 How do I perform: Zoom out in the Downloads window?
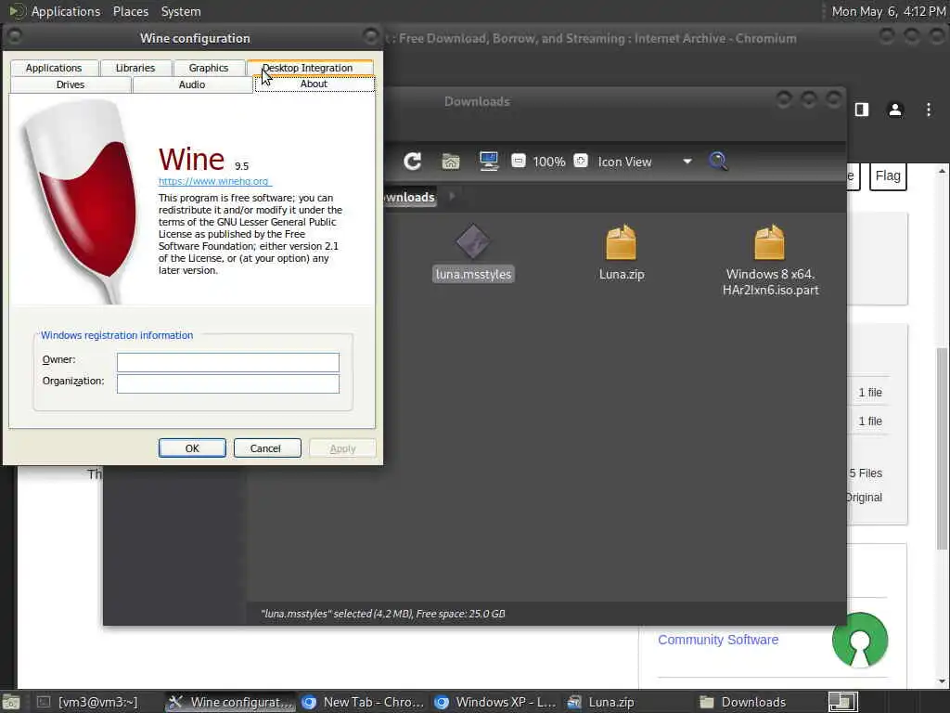518,162
